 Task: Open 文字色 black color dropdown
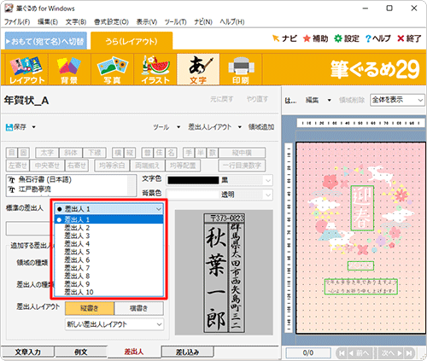pos(219,180)
